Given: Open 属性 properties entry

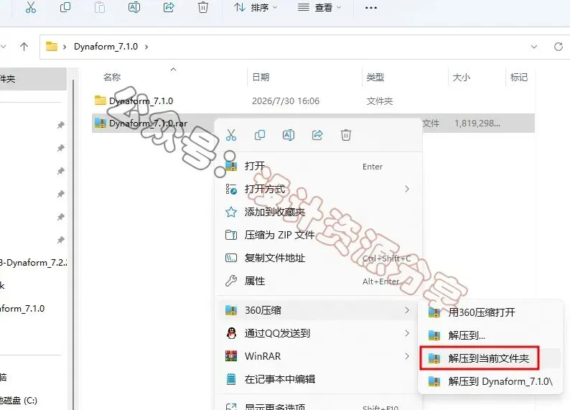Looking at the screenshot, I should [x=319, y=281].
